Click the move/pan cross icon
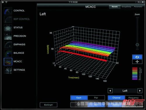 coord(137,62)
